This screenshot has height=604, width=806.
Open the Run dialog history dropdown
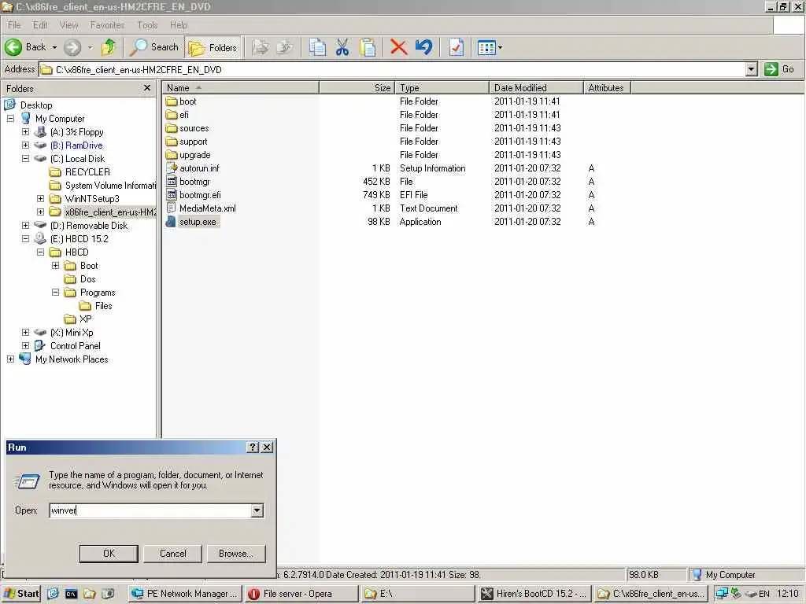pyautogui.click(x=257, y=510)
